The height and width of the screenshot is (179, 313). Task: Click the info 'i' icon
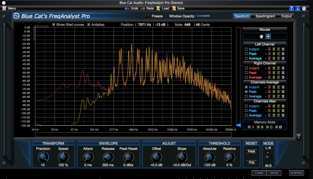[x=298, y=9]
